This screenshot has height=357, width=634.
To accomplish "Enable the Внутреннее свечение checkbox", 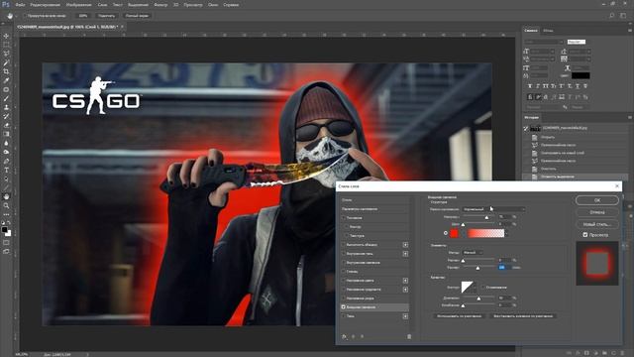I will point(344,262).
